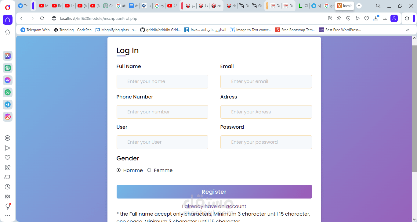Open the sidebar Player icon
This screenshot has width=417, height=222.
[8, 138]
